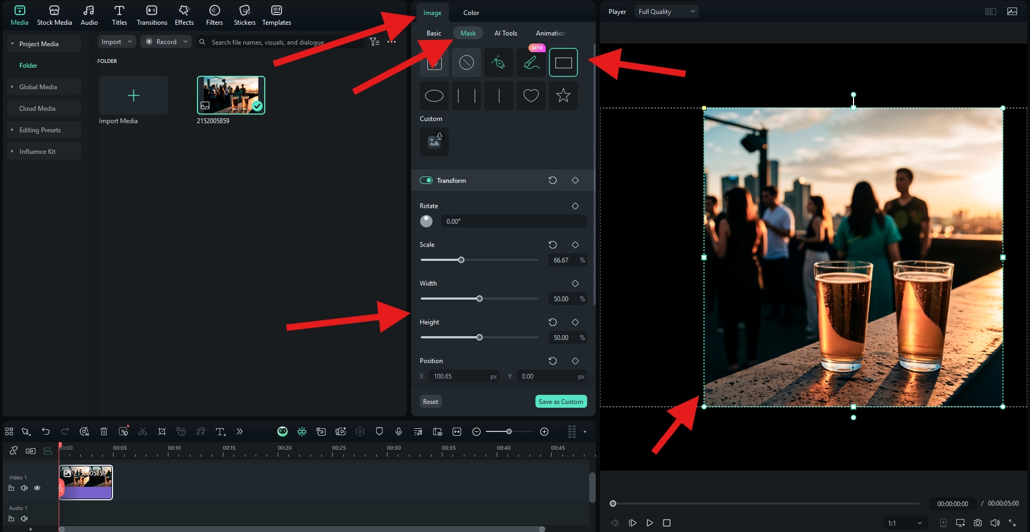Screen dimensions: 1030x532
Task: Switch to the Color tab
Action: pos(471,13)
